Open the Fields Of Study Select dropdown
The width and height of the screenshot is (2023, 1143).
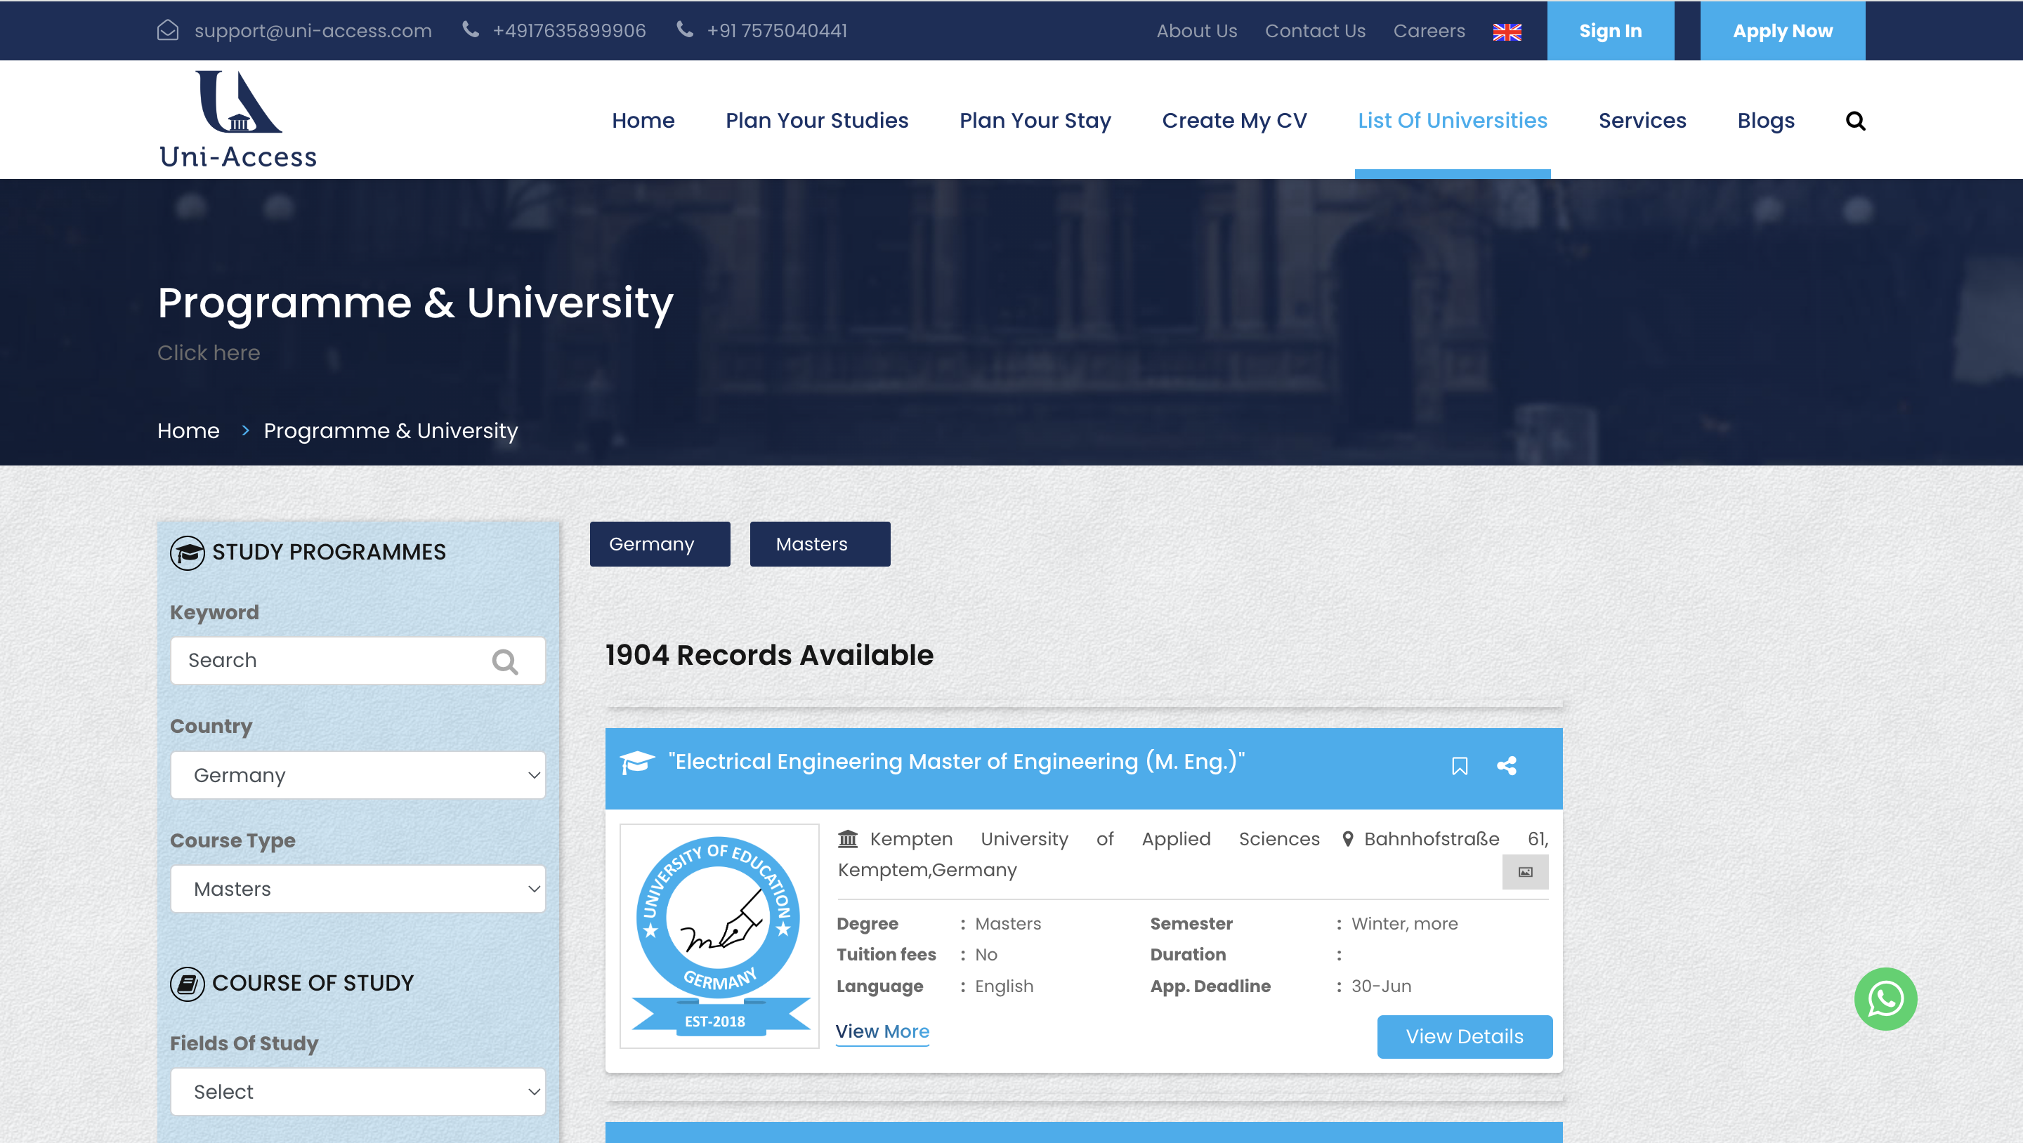(358, 1092)
